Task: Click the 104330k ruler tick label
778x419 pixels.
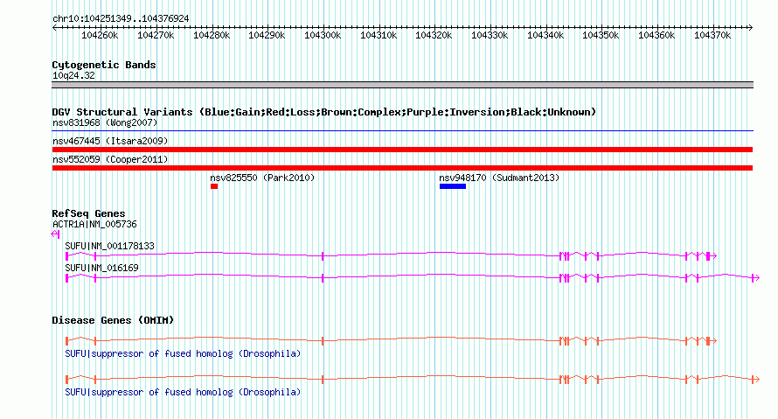Action: point(490,36)
